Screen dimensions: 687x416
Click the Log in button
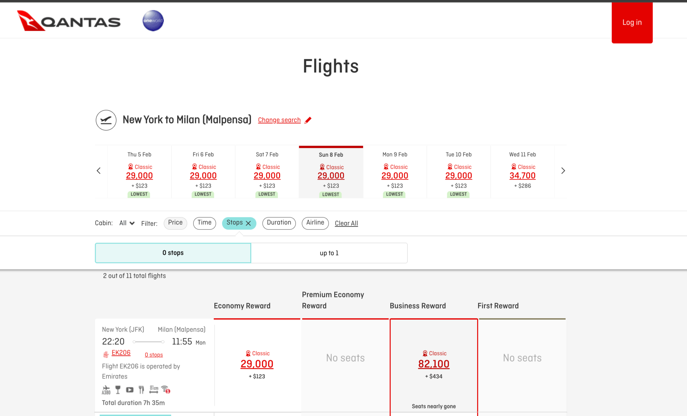(x=632, y=22)
